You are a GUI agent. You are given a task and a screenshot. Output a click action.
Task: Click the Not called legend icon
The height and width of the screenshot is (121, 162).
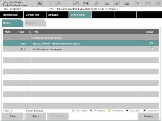[x=73, y=111]
